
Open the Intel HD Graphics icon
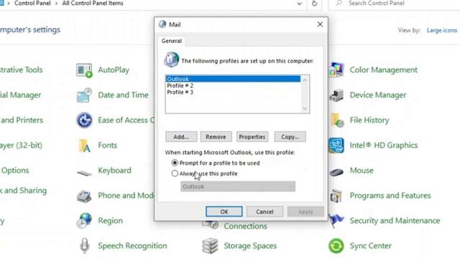[336, 145]
